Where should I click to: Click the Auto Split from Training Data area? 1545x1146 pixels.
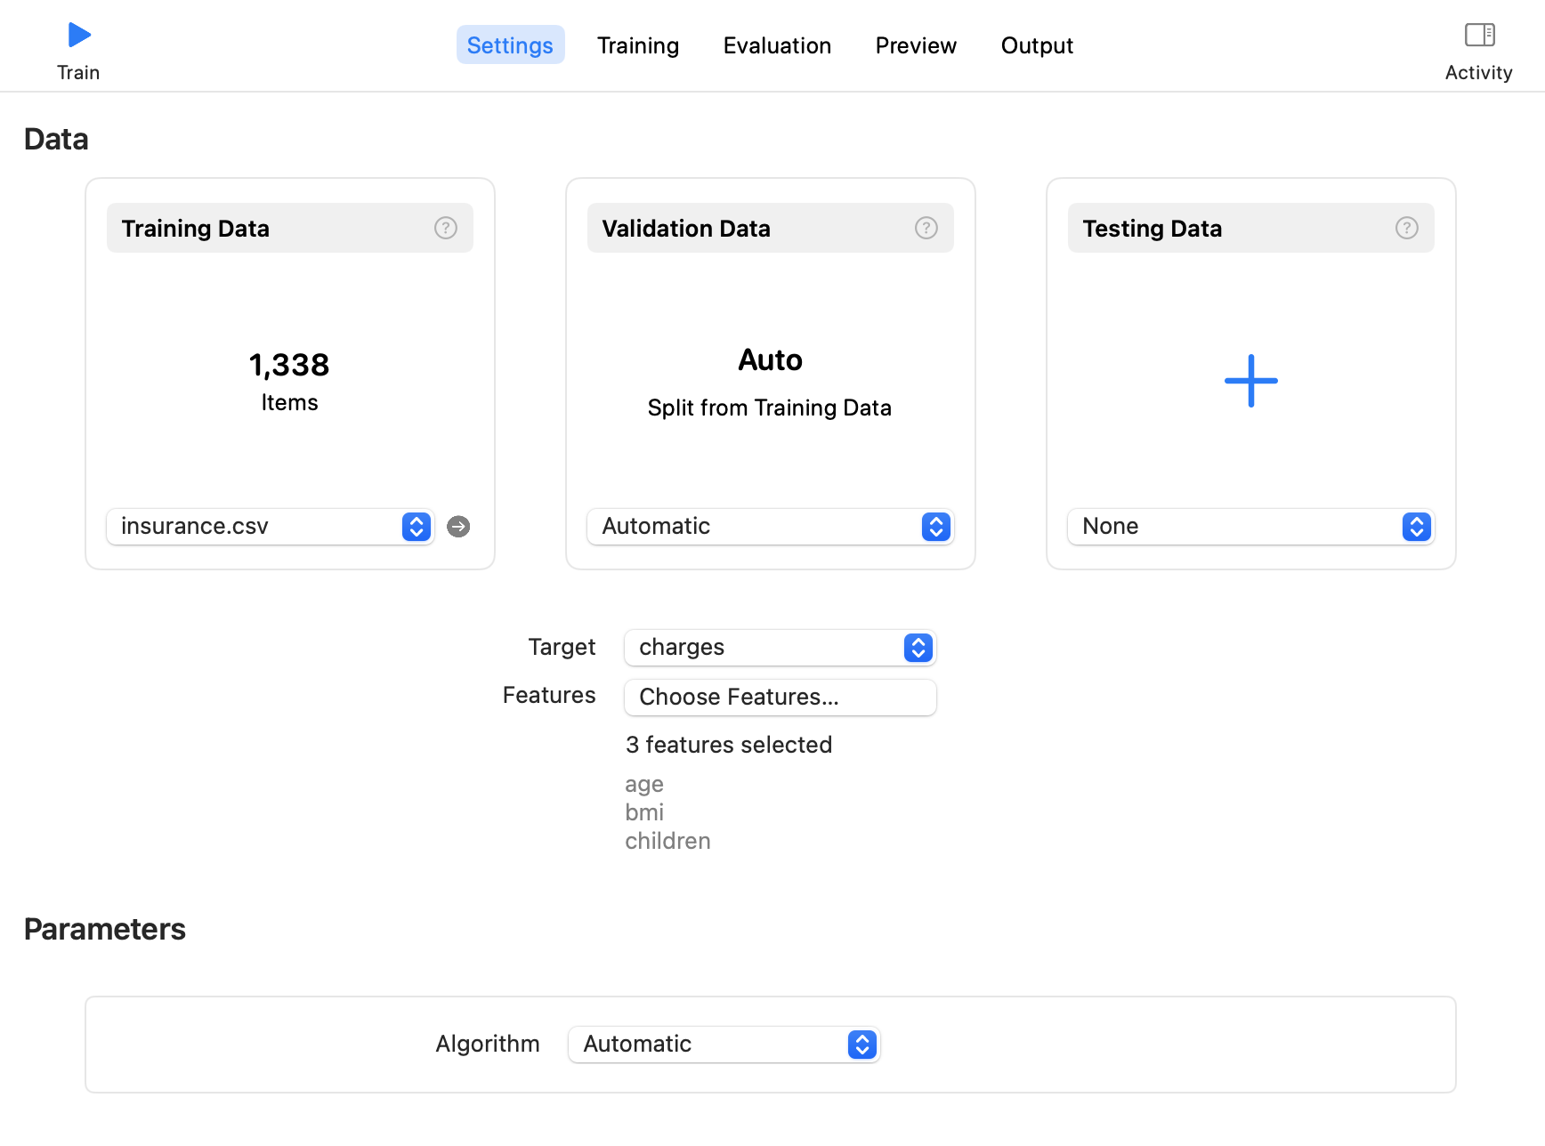click(770, 382)
